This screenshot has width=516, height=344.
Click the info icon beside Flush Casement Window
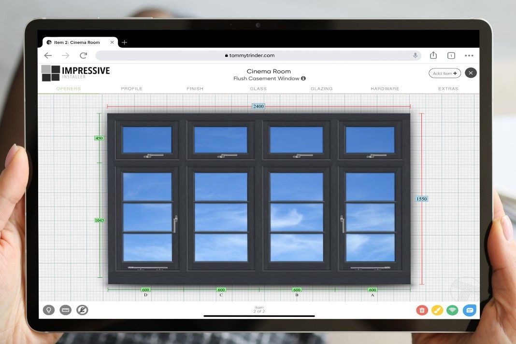pos(303,78)
